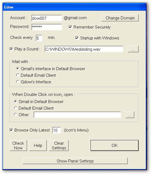
Task: Click the Change Domain button
Action: (x=120, y=18)
